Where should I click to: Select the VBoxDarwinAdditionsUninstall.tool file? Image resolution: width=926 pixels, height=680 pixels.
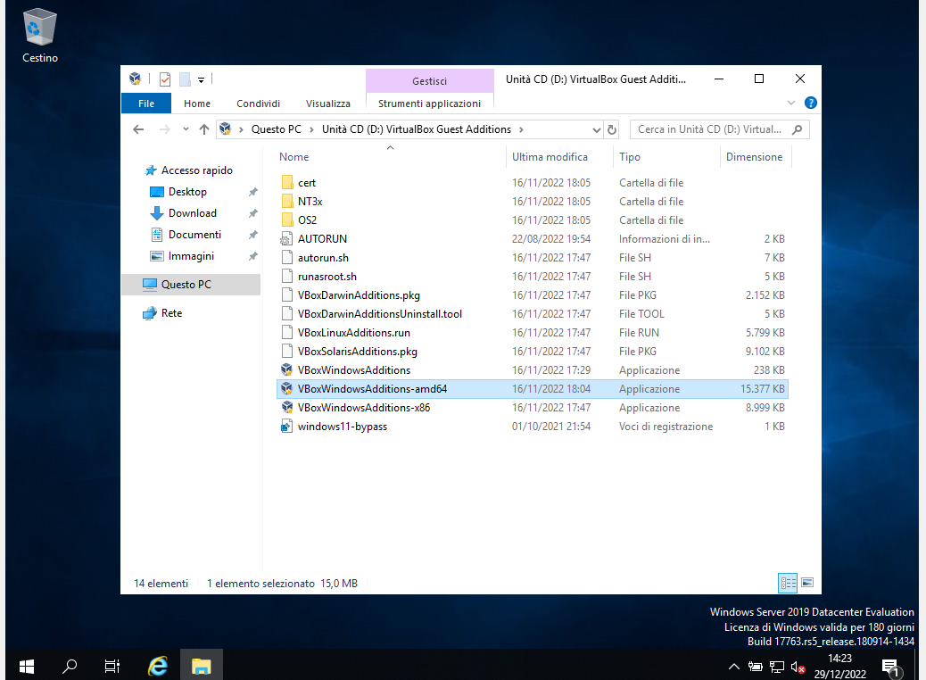tap(380, 314)
